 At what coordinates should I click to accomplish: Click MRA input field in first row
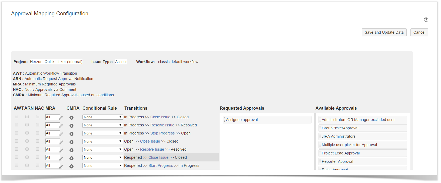tap(52, 117)
